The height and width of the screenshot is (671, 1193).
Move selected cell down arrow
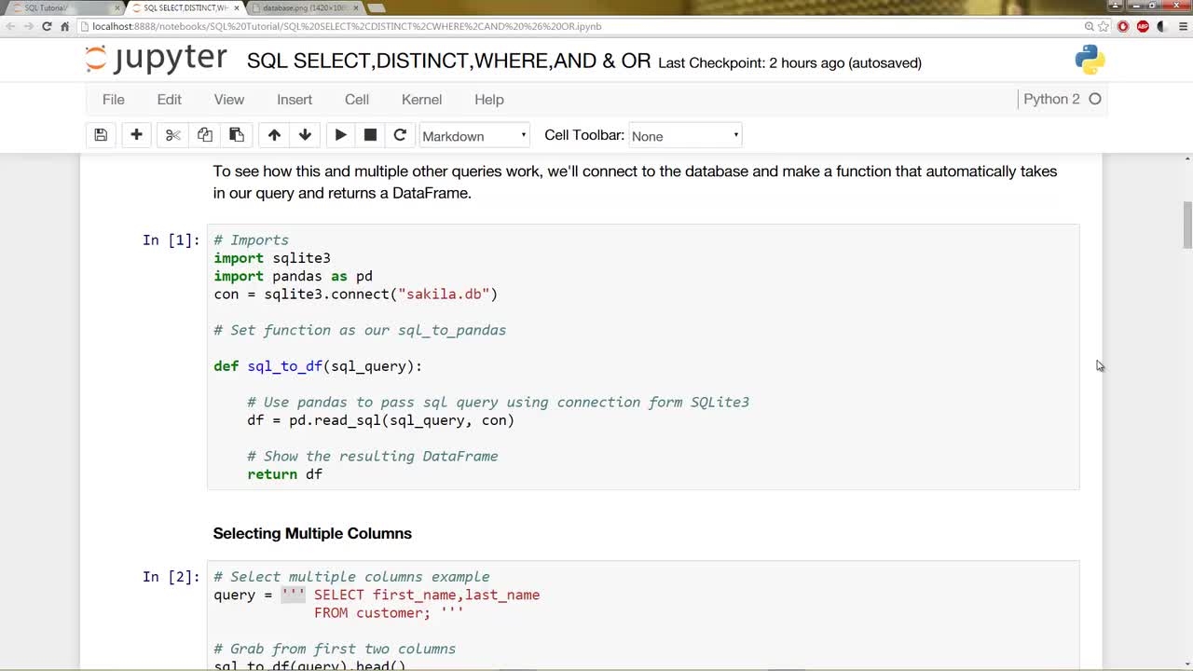click(305, 135)
